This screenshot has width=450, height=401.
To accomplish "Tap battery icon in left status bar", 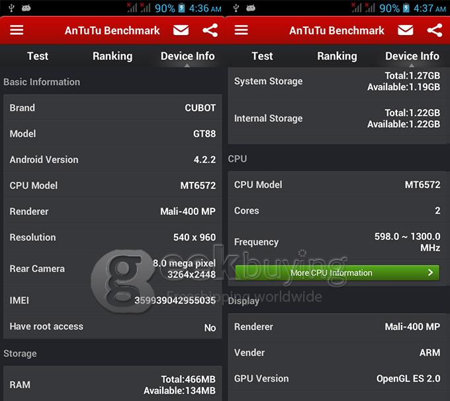I will (x=181, y=8).
